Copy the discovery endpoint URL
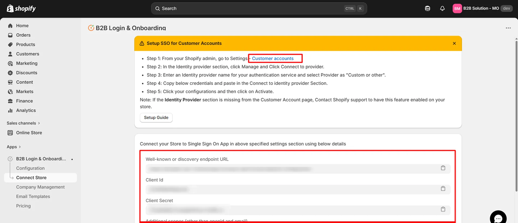Image resolution: width=518 pixels, height=223 pixels. [443, 168]
